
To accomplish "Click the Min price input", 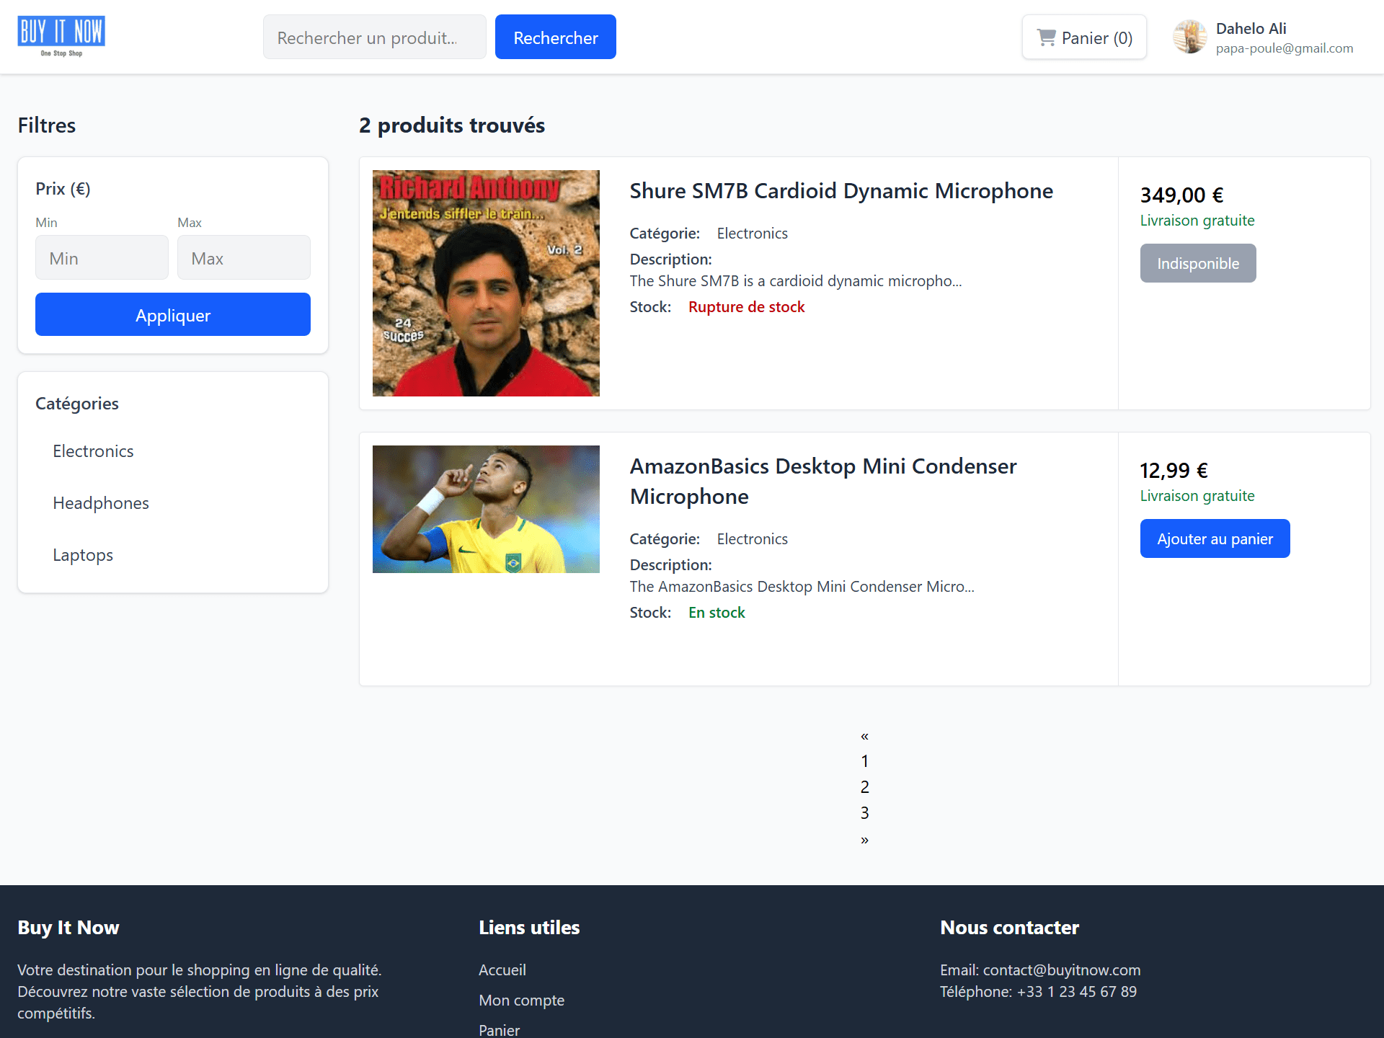I will [x=102, y=258].
